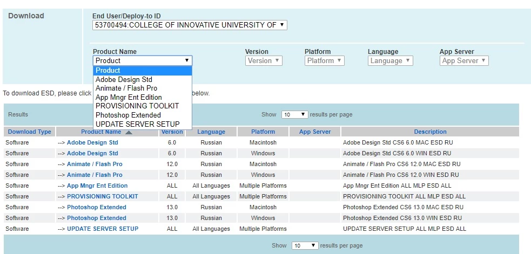This screenshot has height=254, width=531.
Task: Open the End User/Deploy-to ID dropdown
Action: [x=190, y=25]
